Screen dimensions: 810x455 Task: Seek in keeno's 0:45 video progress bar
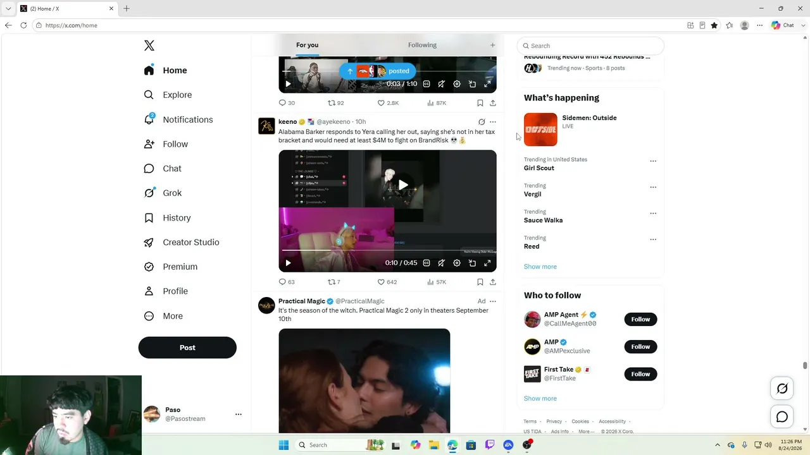tap(387, 251)
